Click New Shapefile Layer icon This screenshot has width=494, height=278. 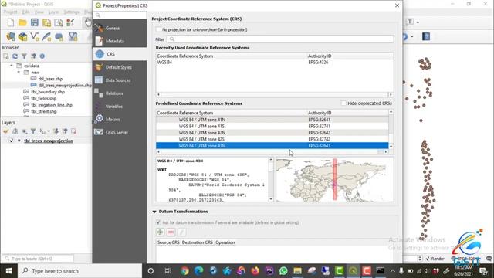35,37
